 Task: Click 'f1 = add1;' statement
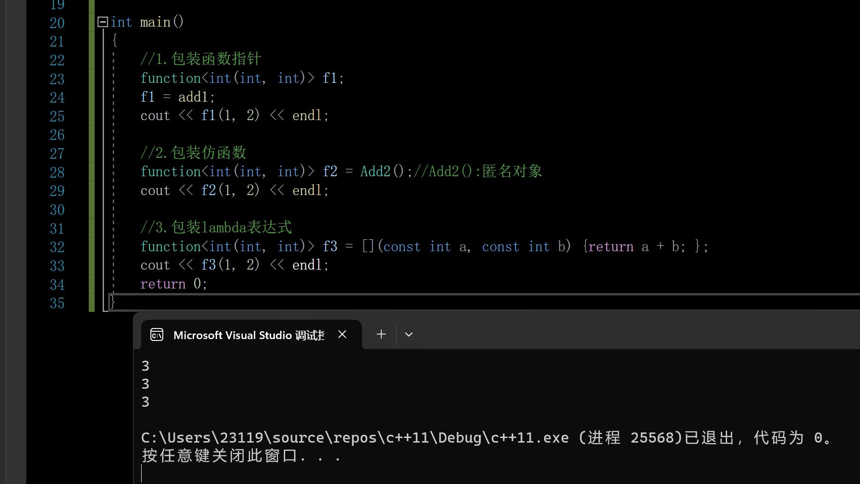[178, 97]
